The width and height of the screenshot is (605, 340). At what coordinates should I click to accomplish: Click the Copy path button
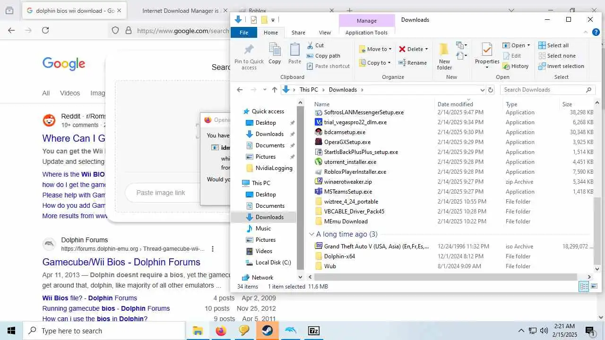point(323,56)
